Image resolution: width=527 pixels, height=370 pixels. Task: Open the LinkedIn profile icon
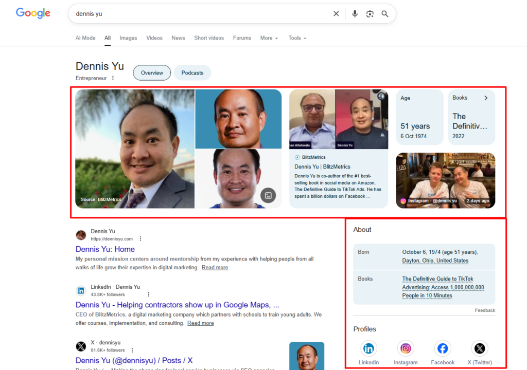[368, 349]
